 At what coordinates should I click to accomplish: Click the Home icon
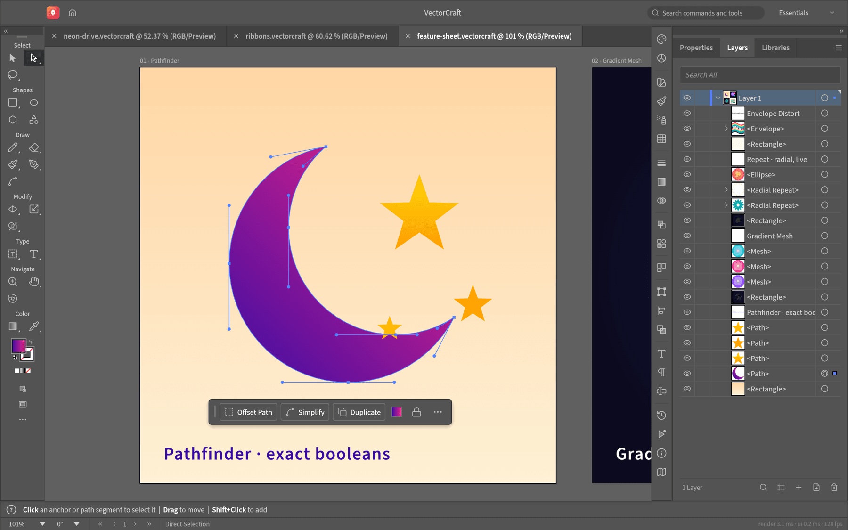(73, 13)
